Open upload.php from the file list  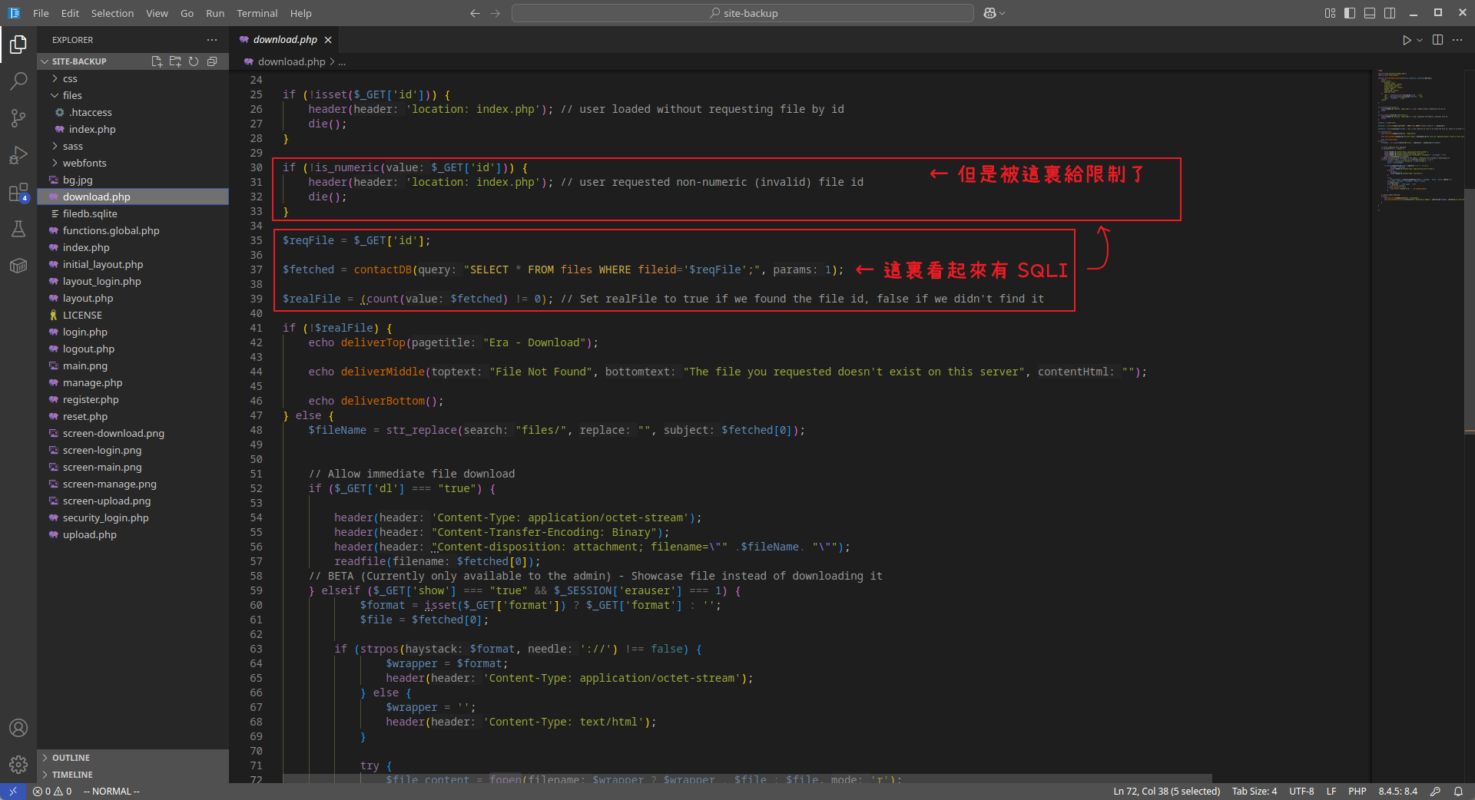90,535
